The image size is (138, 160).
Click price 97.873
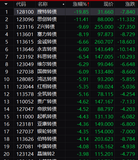click(x=105, y=34)
